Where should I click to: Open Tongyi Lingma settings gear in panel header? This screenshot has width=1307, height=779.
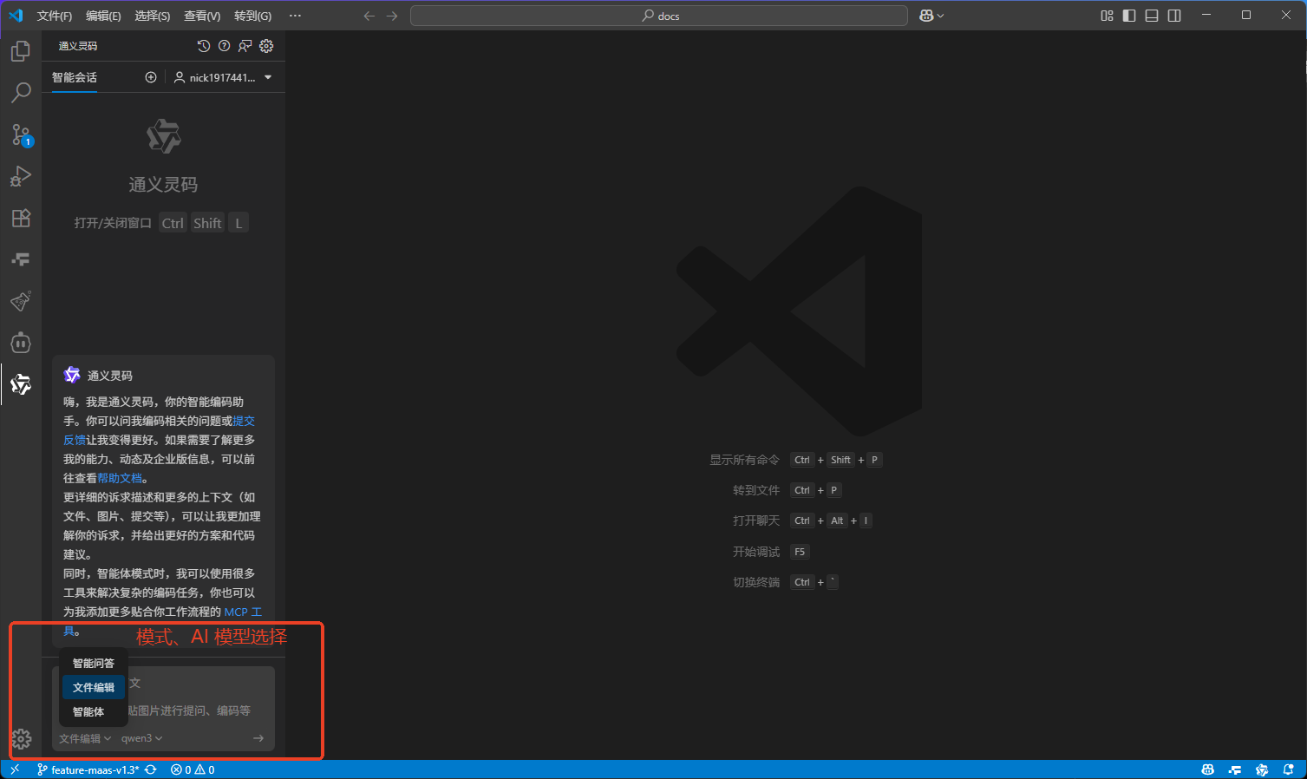(x=266, y=46)
